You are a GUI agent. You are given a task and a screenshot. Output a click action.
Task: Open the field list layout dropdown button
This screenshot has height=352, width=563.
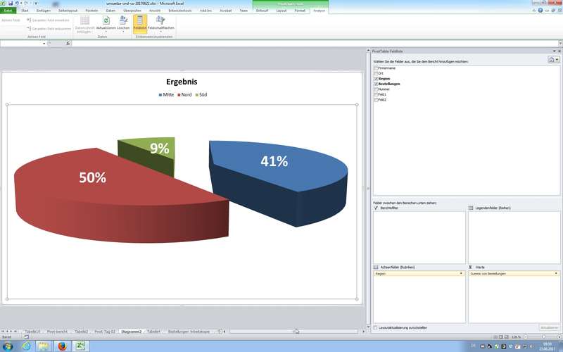pyautogui.click(x=553, y=60)
